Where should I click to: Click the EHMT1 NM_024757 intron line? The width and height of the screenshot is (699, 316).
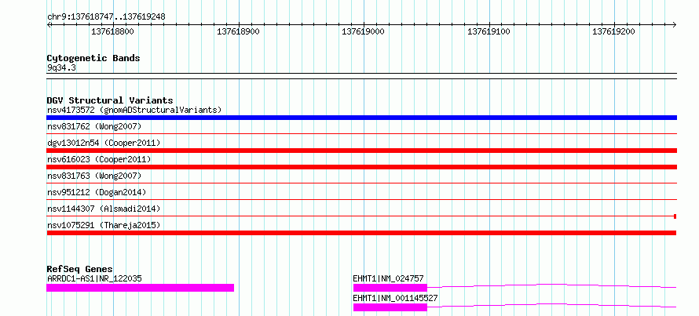coord(552,285)
